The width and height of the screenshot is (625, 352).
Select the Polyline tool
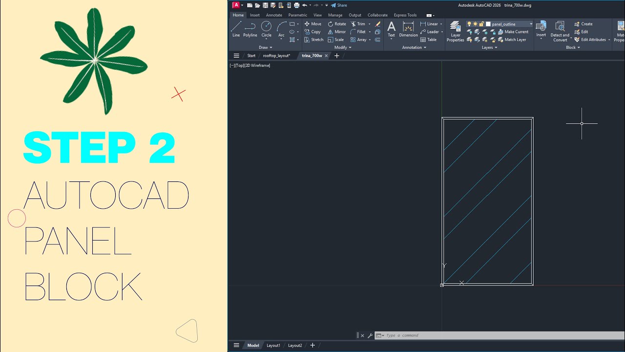pos(250,29)
